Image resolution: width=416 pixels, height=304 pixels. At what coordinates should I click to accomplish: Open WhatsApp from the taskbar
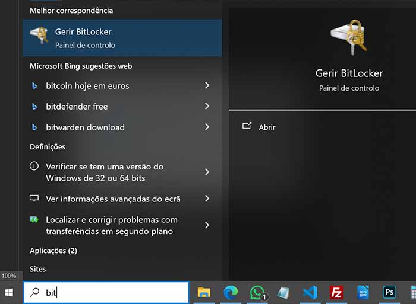[x=257, y=293]
